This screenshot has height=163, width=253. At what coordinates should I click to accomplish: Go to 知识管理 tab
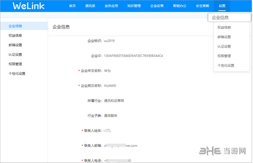coord(134,6)
